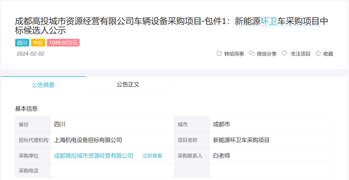Click the 采购联系人 label cell

pyautogui.click(x=192, y=156)
